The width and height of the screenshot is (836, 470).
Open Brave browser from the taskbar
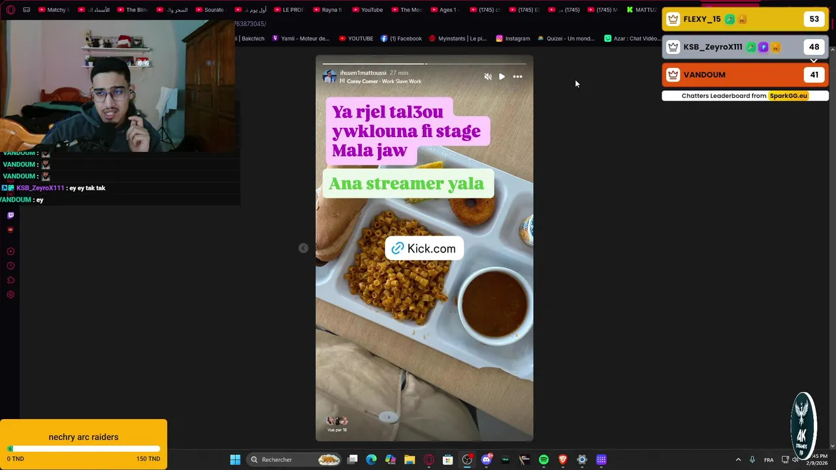[x=562, y=460]
